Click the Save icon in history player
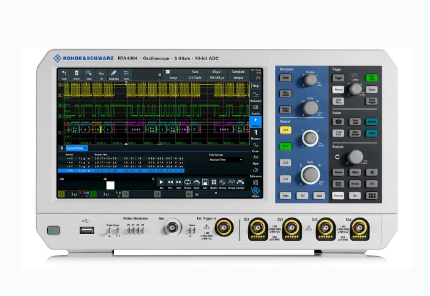Screen dimensions: 430x296 pyautogui.click(x=205, y=183)
